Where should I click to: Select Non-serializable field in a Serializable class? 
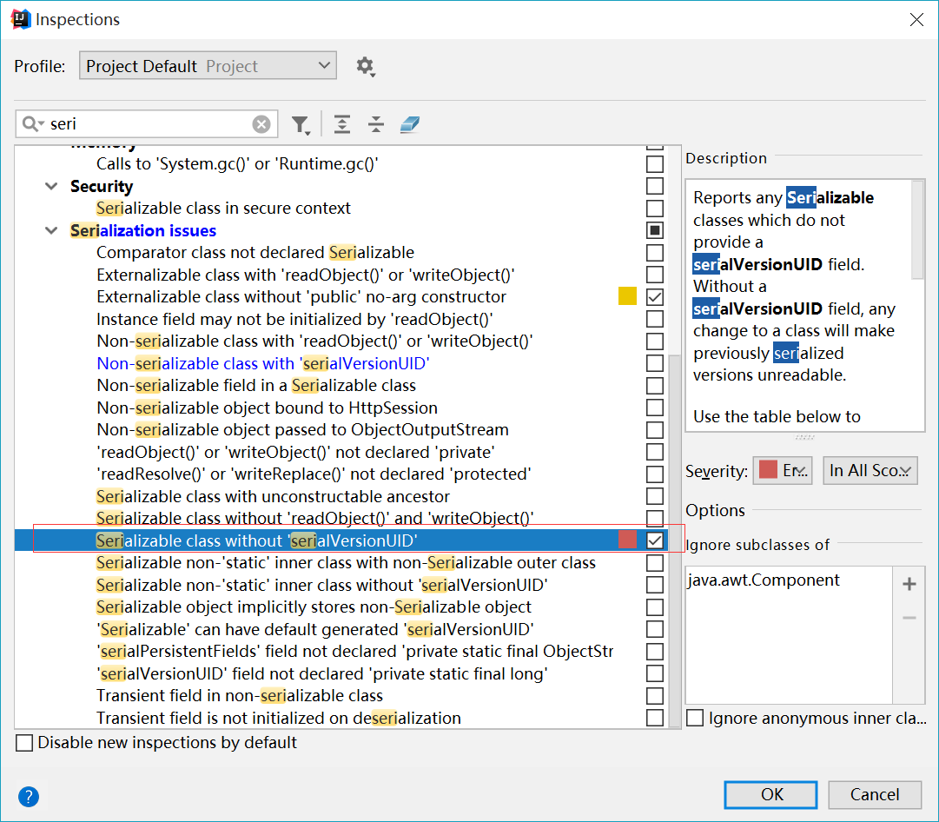click(256, 385)
